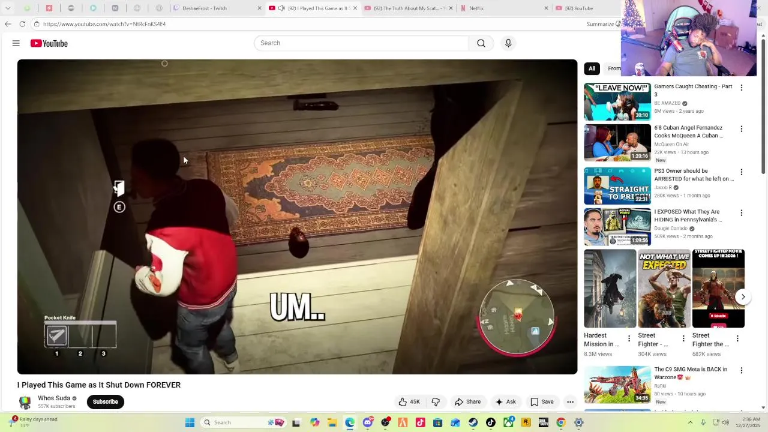This screenshot has height=432, width=768.
Task: Open Xbox app from taskbar
Action: [x=509, y=422]
